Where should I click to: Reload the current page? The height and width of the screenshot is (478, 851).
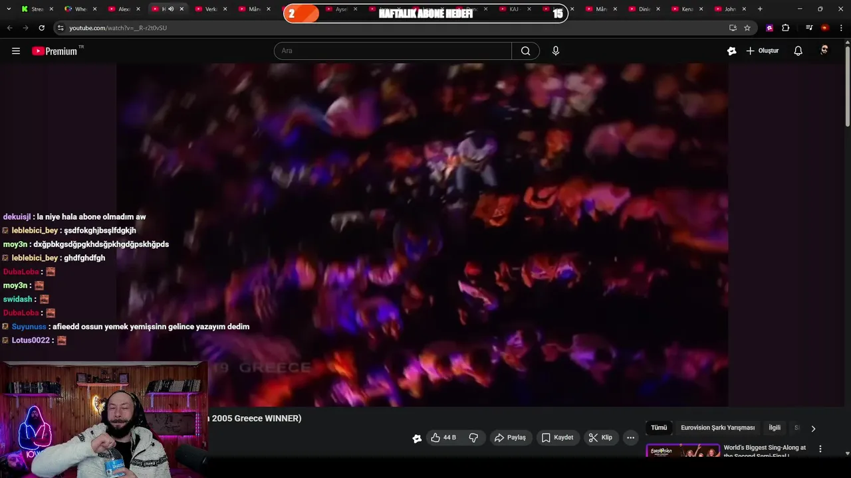click(41, 28)
